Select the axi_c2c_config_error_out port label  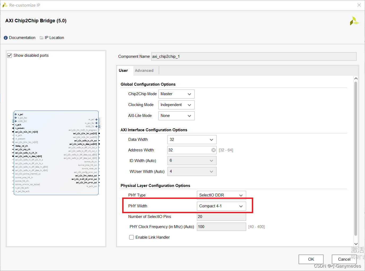86,172
